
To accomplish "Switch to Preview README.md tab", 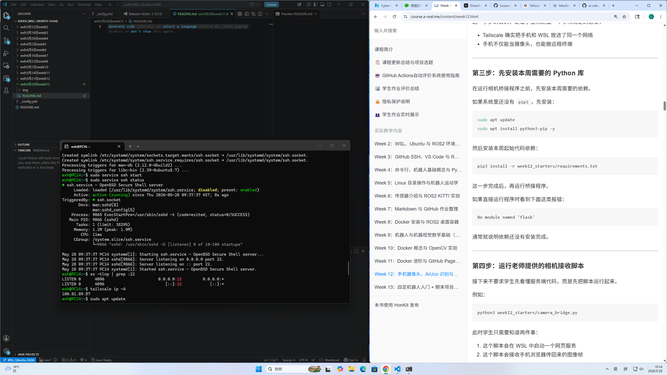I will coord(296,14).
